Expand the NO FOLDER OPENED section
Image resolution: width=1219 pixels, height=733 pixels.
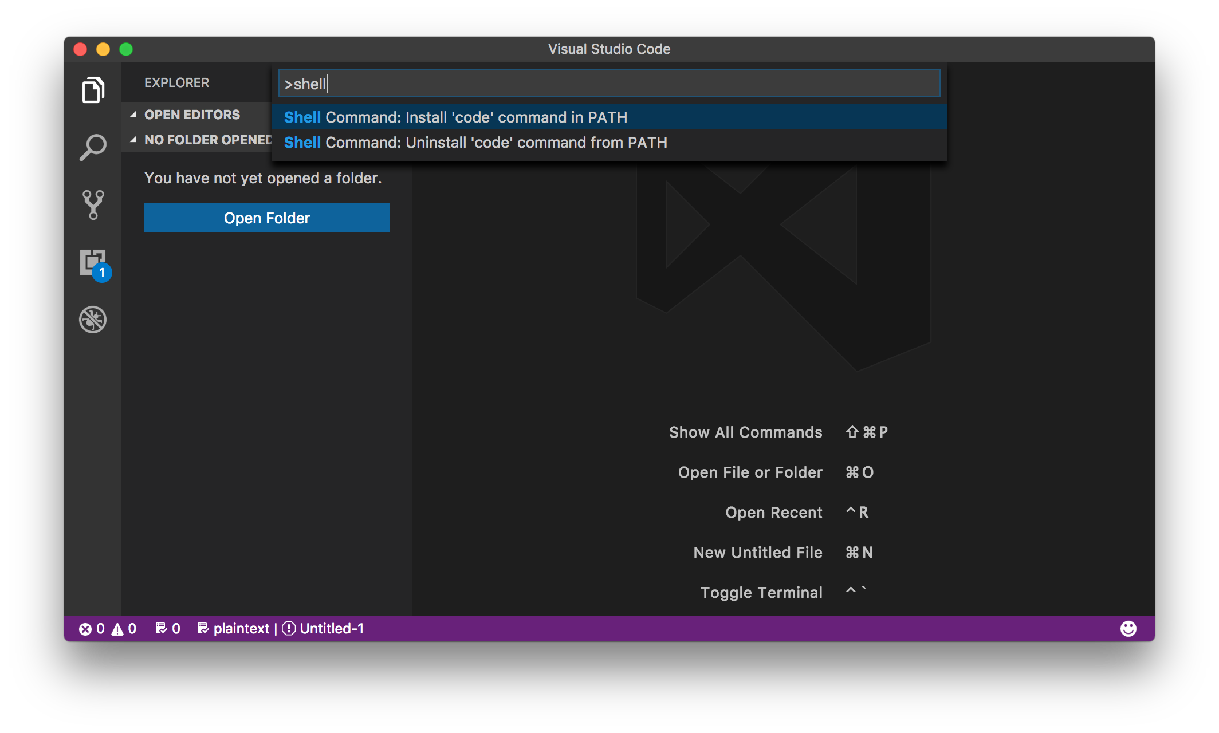[x=135, y=139]
